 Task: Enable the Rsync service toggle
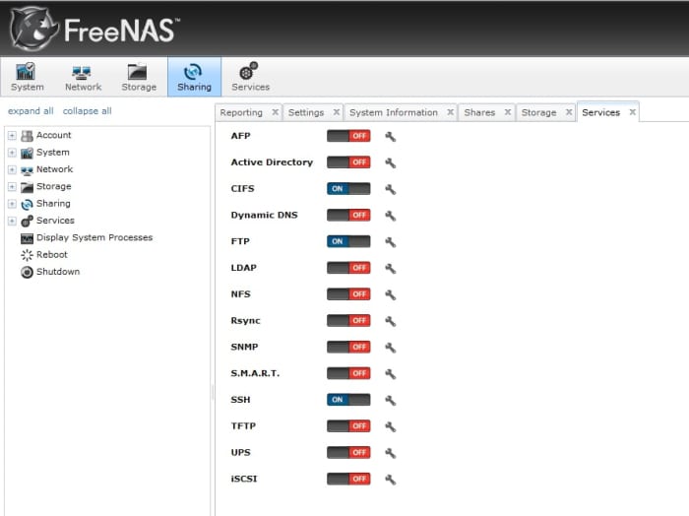pyautogui.click(x=348, y=320)
